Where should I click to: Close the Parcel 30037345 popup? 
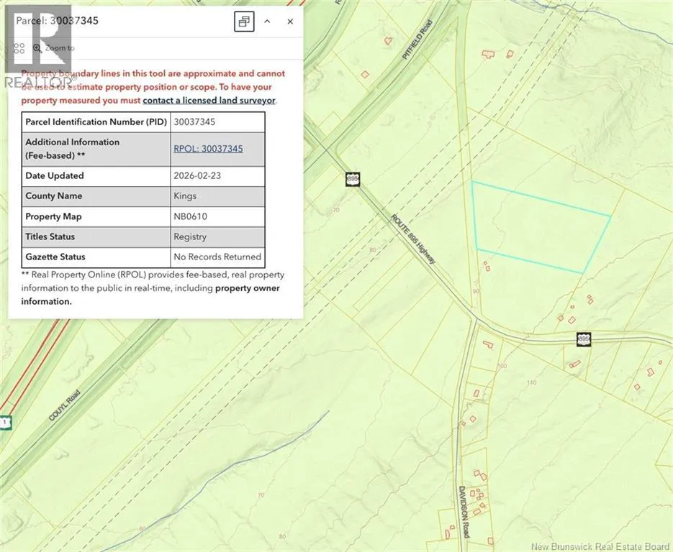pos(290,22)
